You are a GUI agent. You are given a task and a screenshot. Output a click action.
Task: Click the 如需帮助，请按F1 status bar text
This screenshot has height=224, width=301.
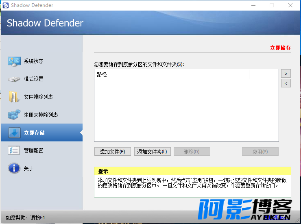pyautogui.click(x=25, y=217)
